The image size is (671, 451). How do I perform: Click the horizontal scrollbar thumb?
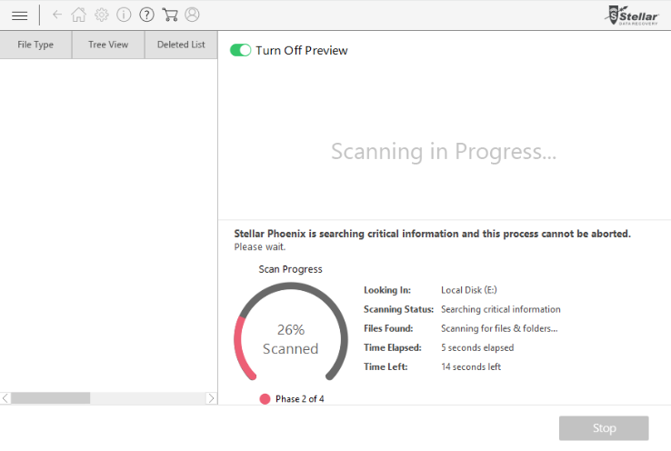[50, 398]
